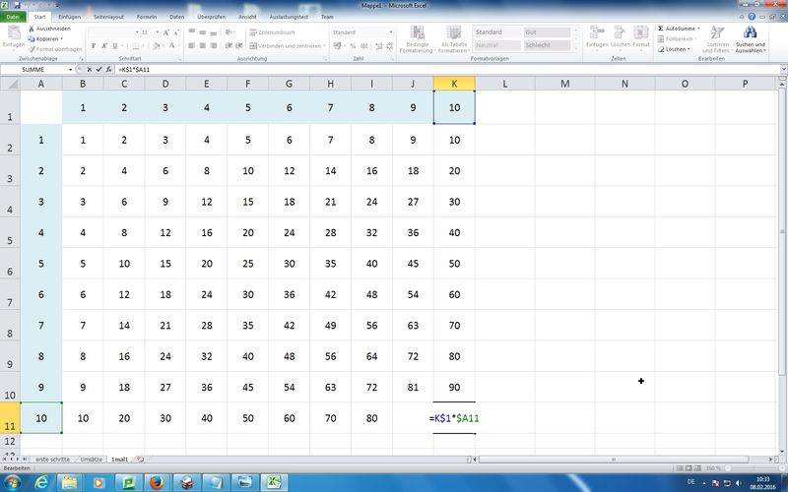788x492 pixels.
Task: Click cell containing 81
Action: (x=413, y=387)
